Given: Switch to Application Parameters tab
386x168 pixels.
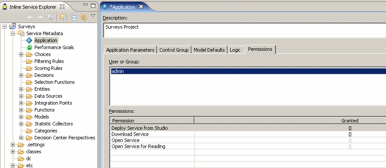Looking at the screenshot, I should [x=130, y=50].
